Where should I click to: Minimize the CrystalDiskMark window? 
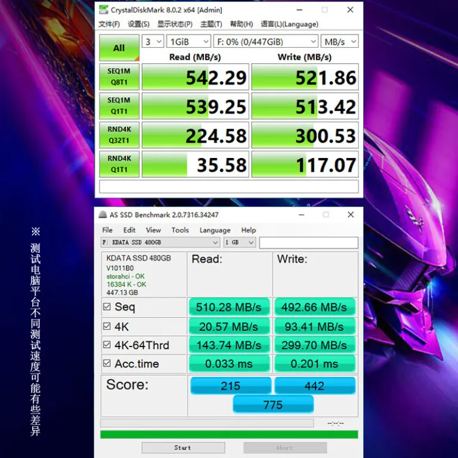[299, 10]
